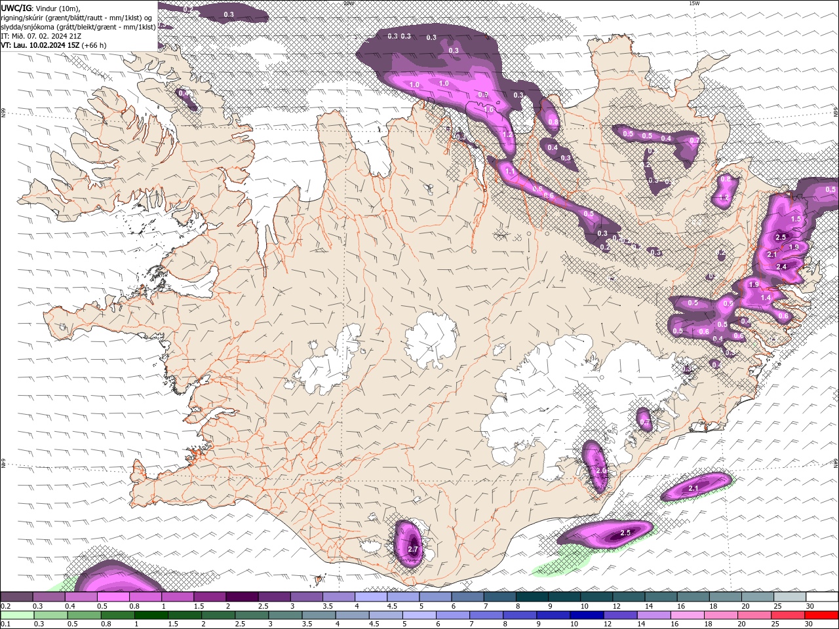Click the 'UWC/IG: Vindur (10m),' title text

(40, 8)
